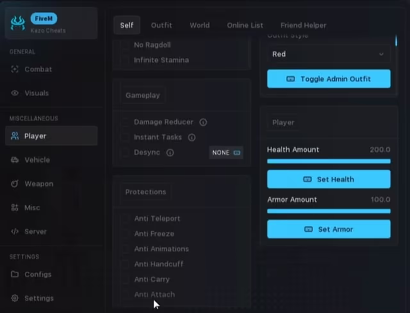The width and height of the screenshot is (410, 313).
Task: Select the Weapon section icon
Action: tap(14, 183)
